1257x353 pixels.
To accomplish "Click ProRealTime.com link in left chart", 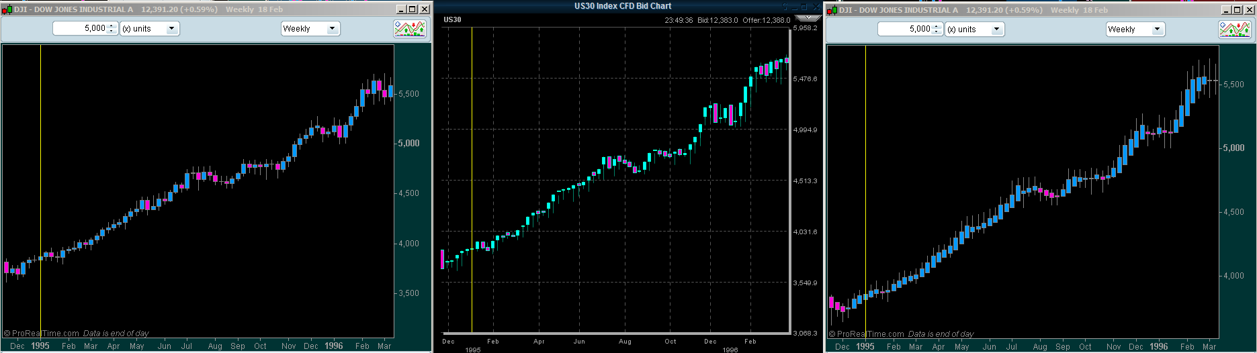I will point(45,334).
